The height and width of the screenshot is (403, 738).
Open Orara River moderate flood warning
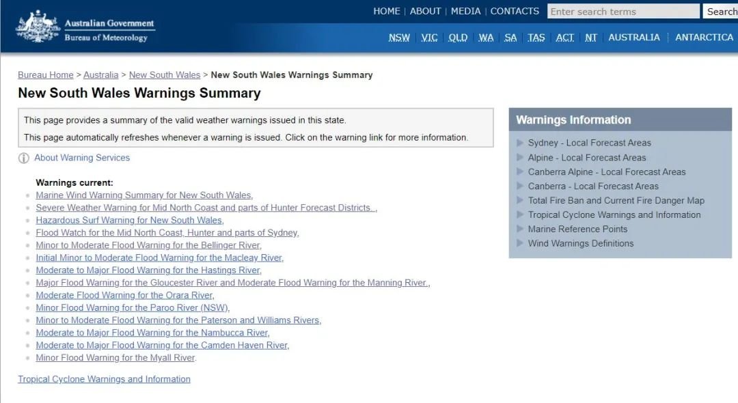coord(125,295)
